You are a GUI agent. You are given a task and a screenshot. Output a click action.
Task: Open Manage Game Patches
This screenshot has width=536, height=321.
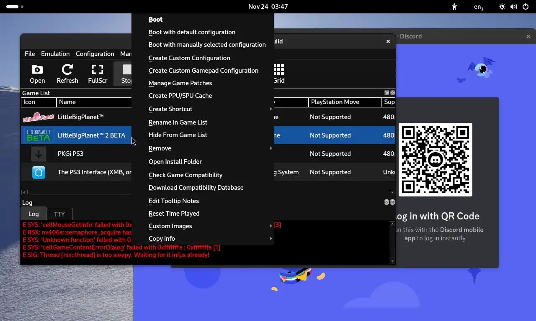point(203,83)
